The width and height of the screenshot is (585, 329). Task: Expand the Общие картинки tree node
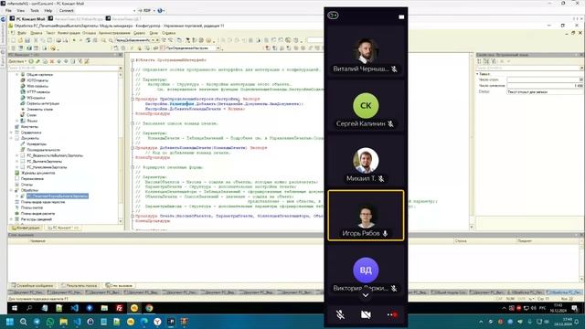pyautogui.click(x=16, y=75)
